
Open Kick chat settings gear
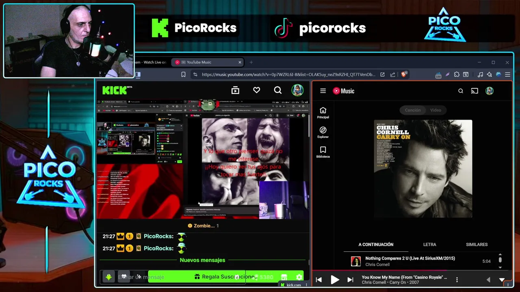pyautogui.click(x=299, y=277)
